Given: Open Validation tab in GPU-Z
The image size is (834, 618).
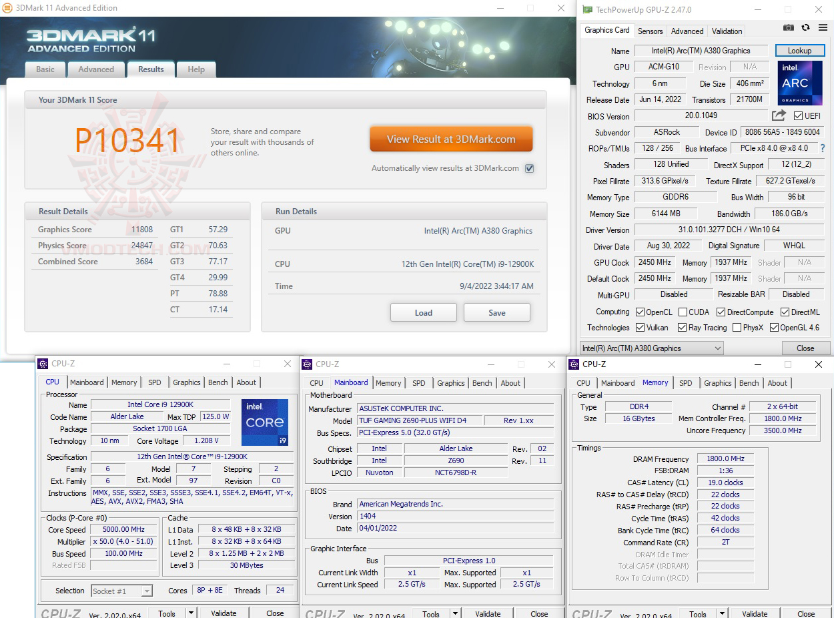Looking at the screenshot, I should pyautogui.click(x=727, y=31).
